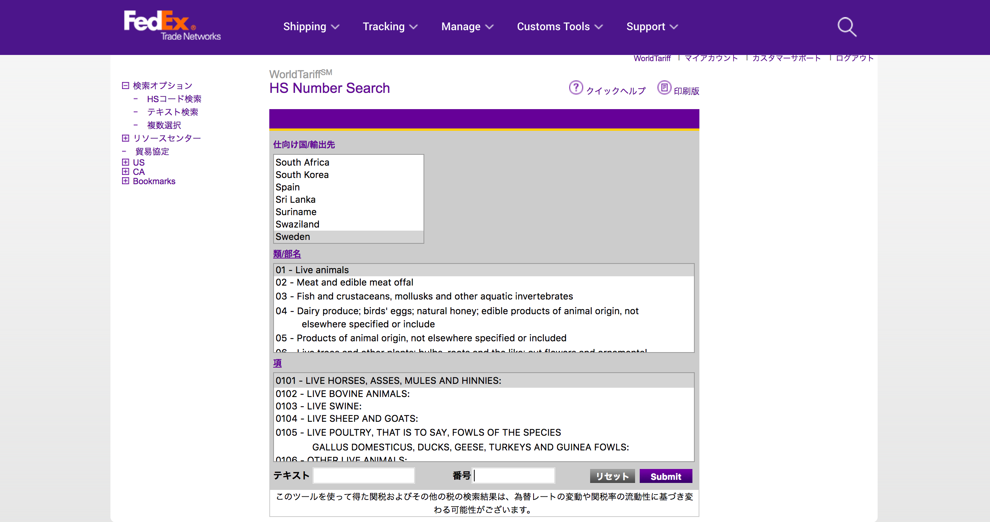Image resolution: width=990 pixels, height=522 pixels.
Task: Click the ログアウト link
Action: [854, 58]
